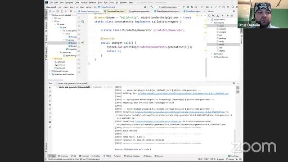Select the package lifecycle goal

click(x=222, y=38)
